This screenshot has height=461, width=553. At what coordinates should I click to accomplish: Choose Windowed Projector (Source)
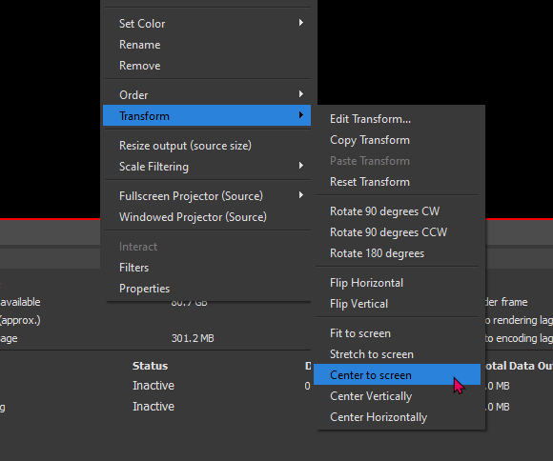click(207, 217)
